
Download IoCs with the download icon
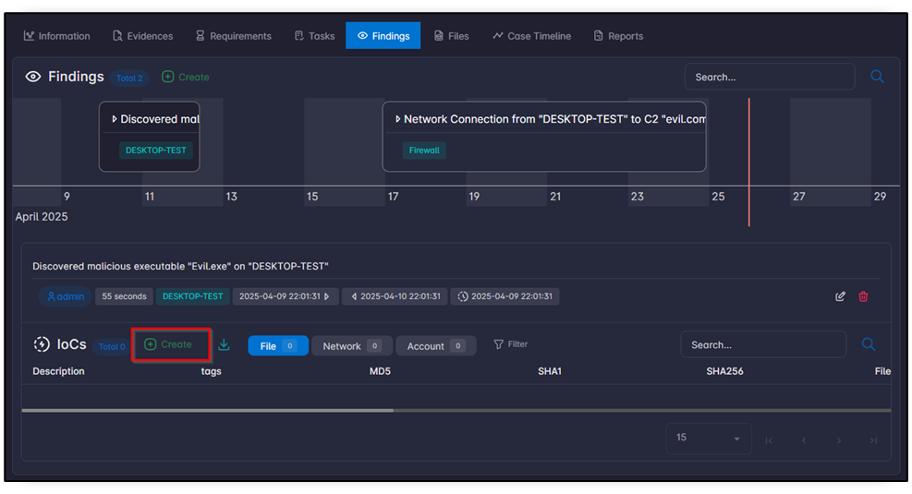click(224, 344)
